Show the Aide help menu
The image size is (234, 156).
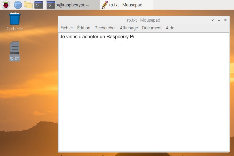click(170, 28)
